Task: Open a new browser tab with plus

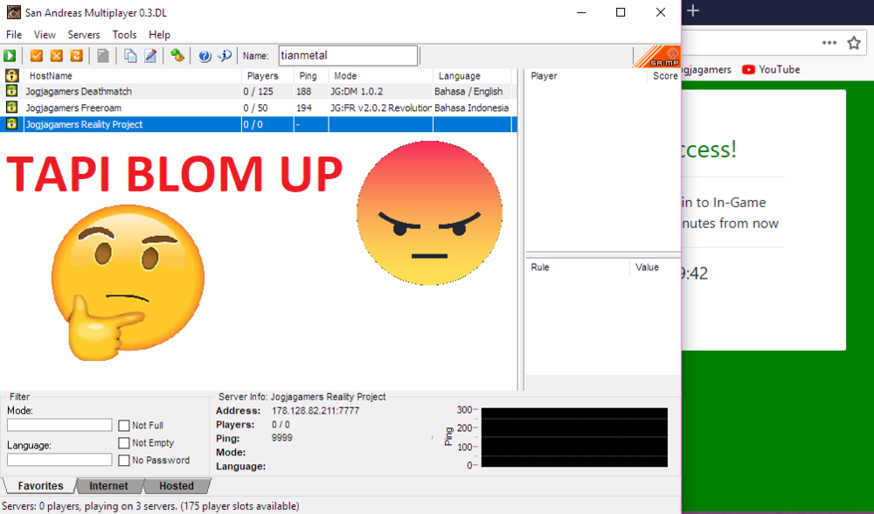Action: 693,10
